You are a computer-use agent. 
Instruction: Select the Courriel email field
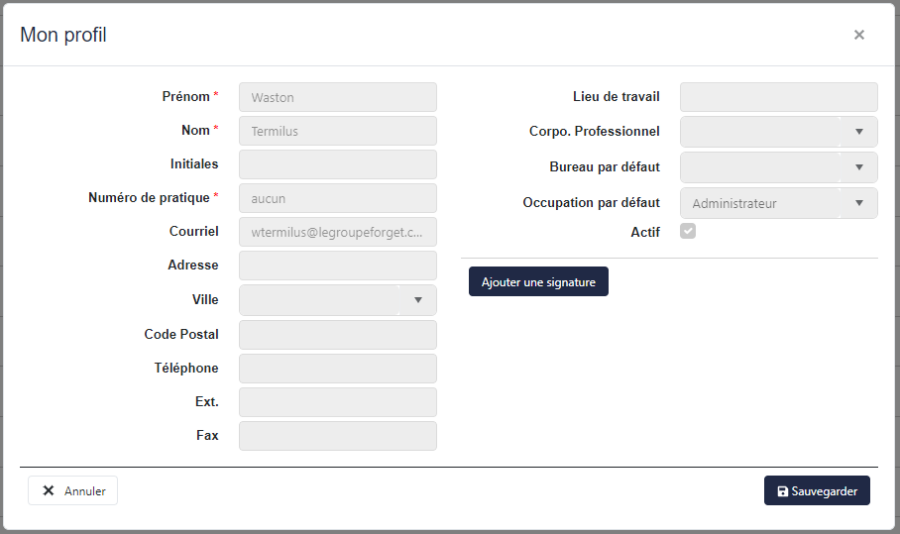click(337, 232)
